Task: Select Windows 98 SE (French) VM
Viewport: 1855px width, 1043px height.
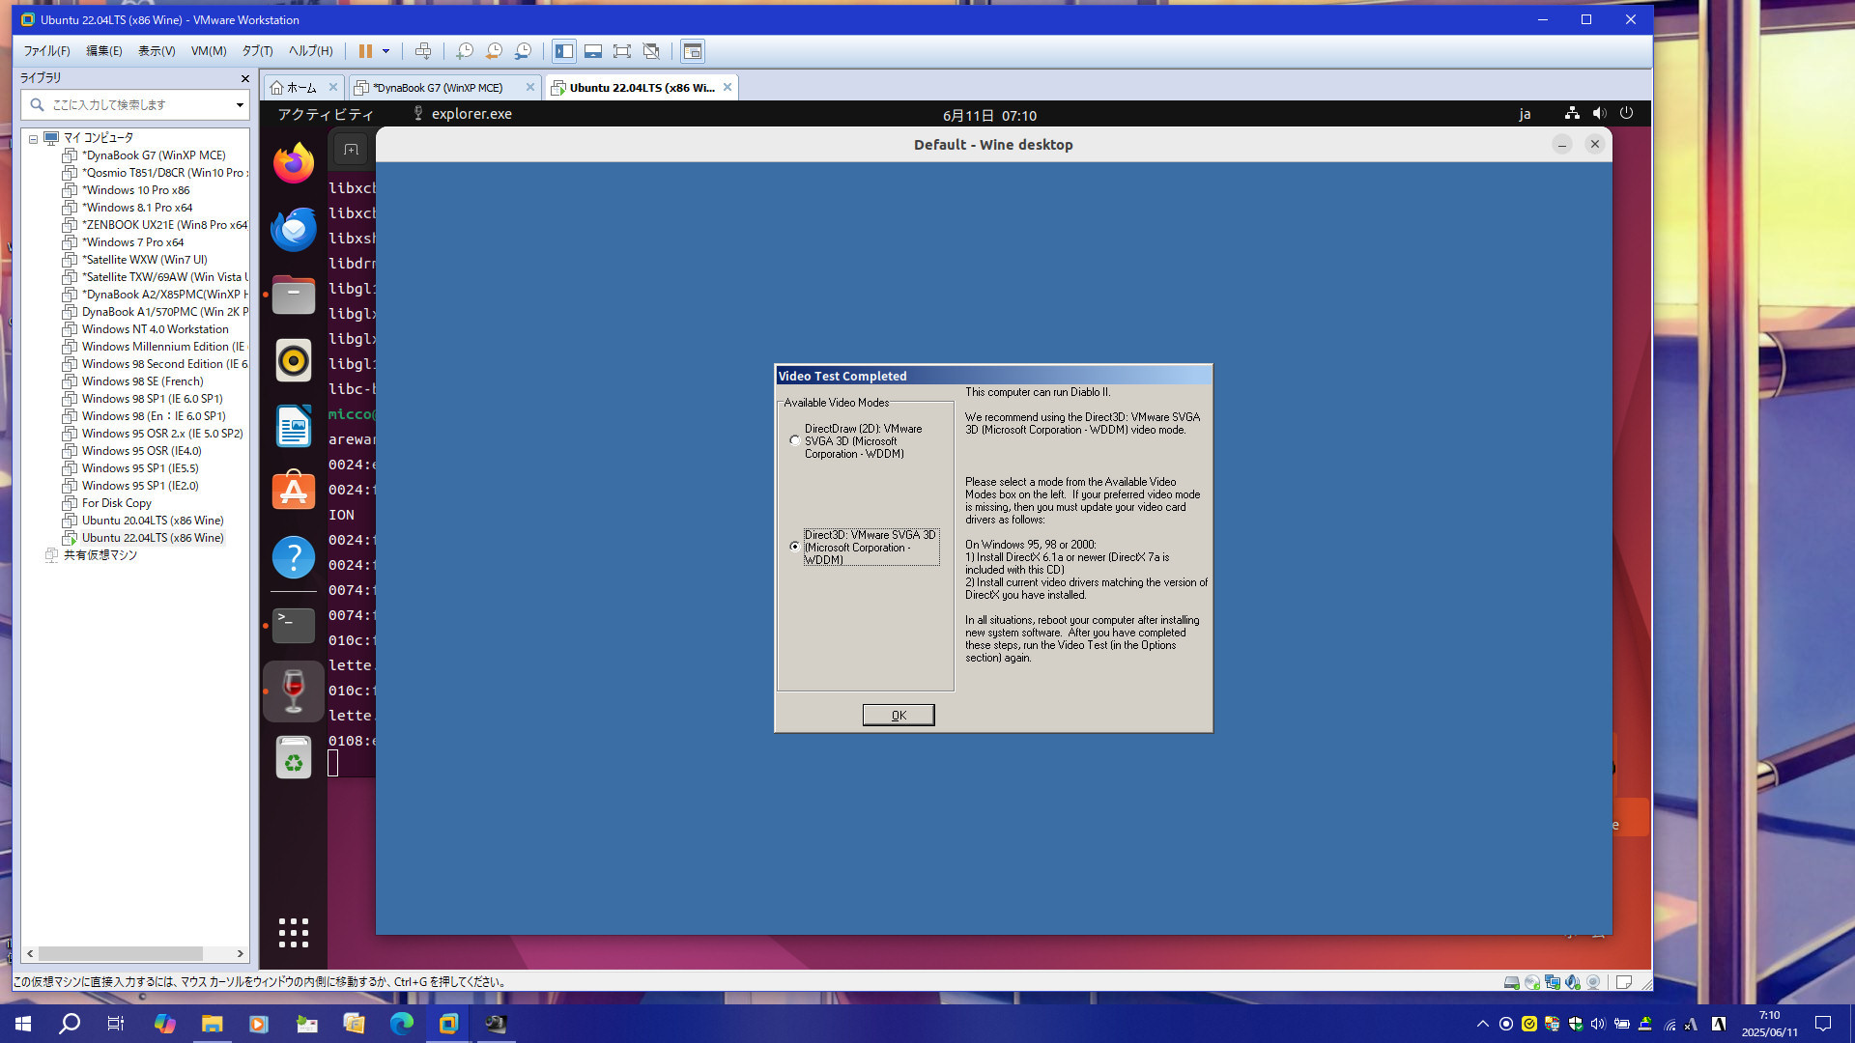Action: pos(142,381)
